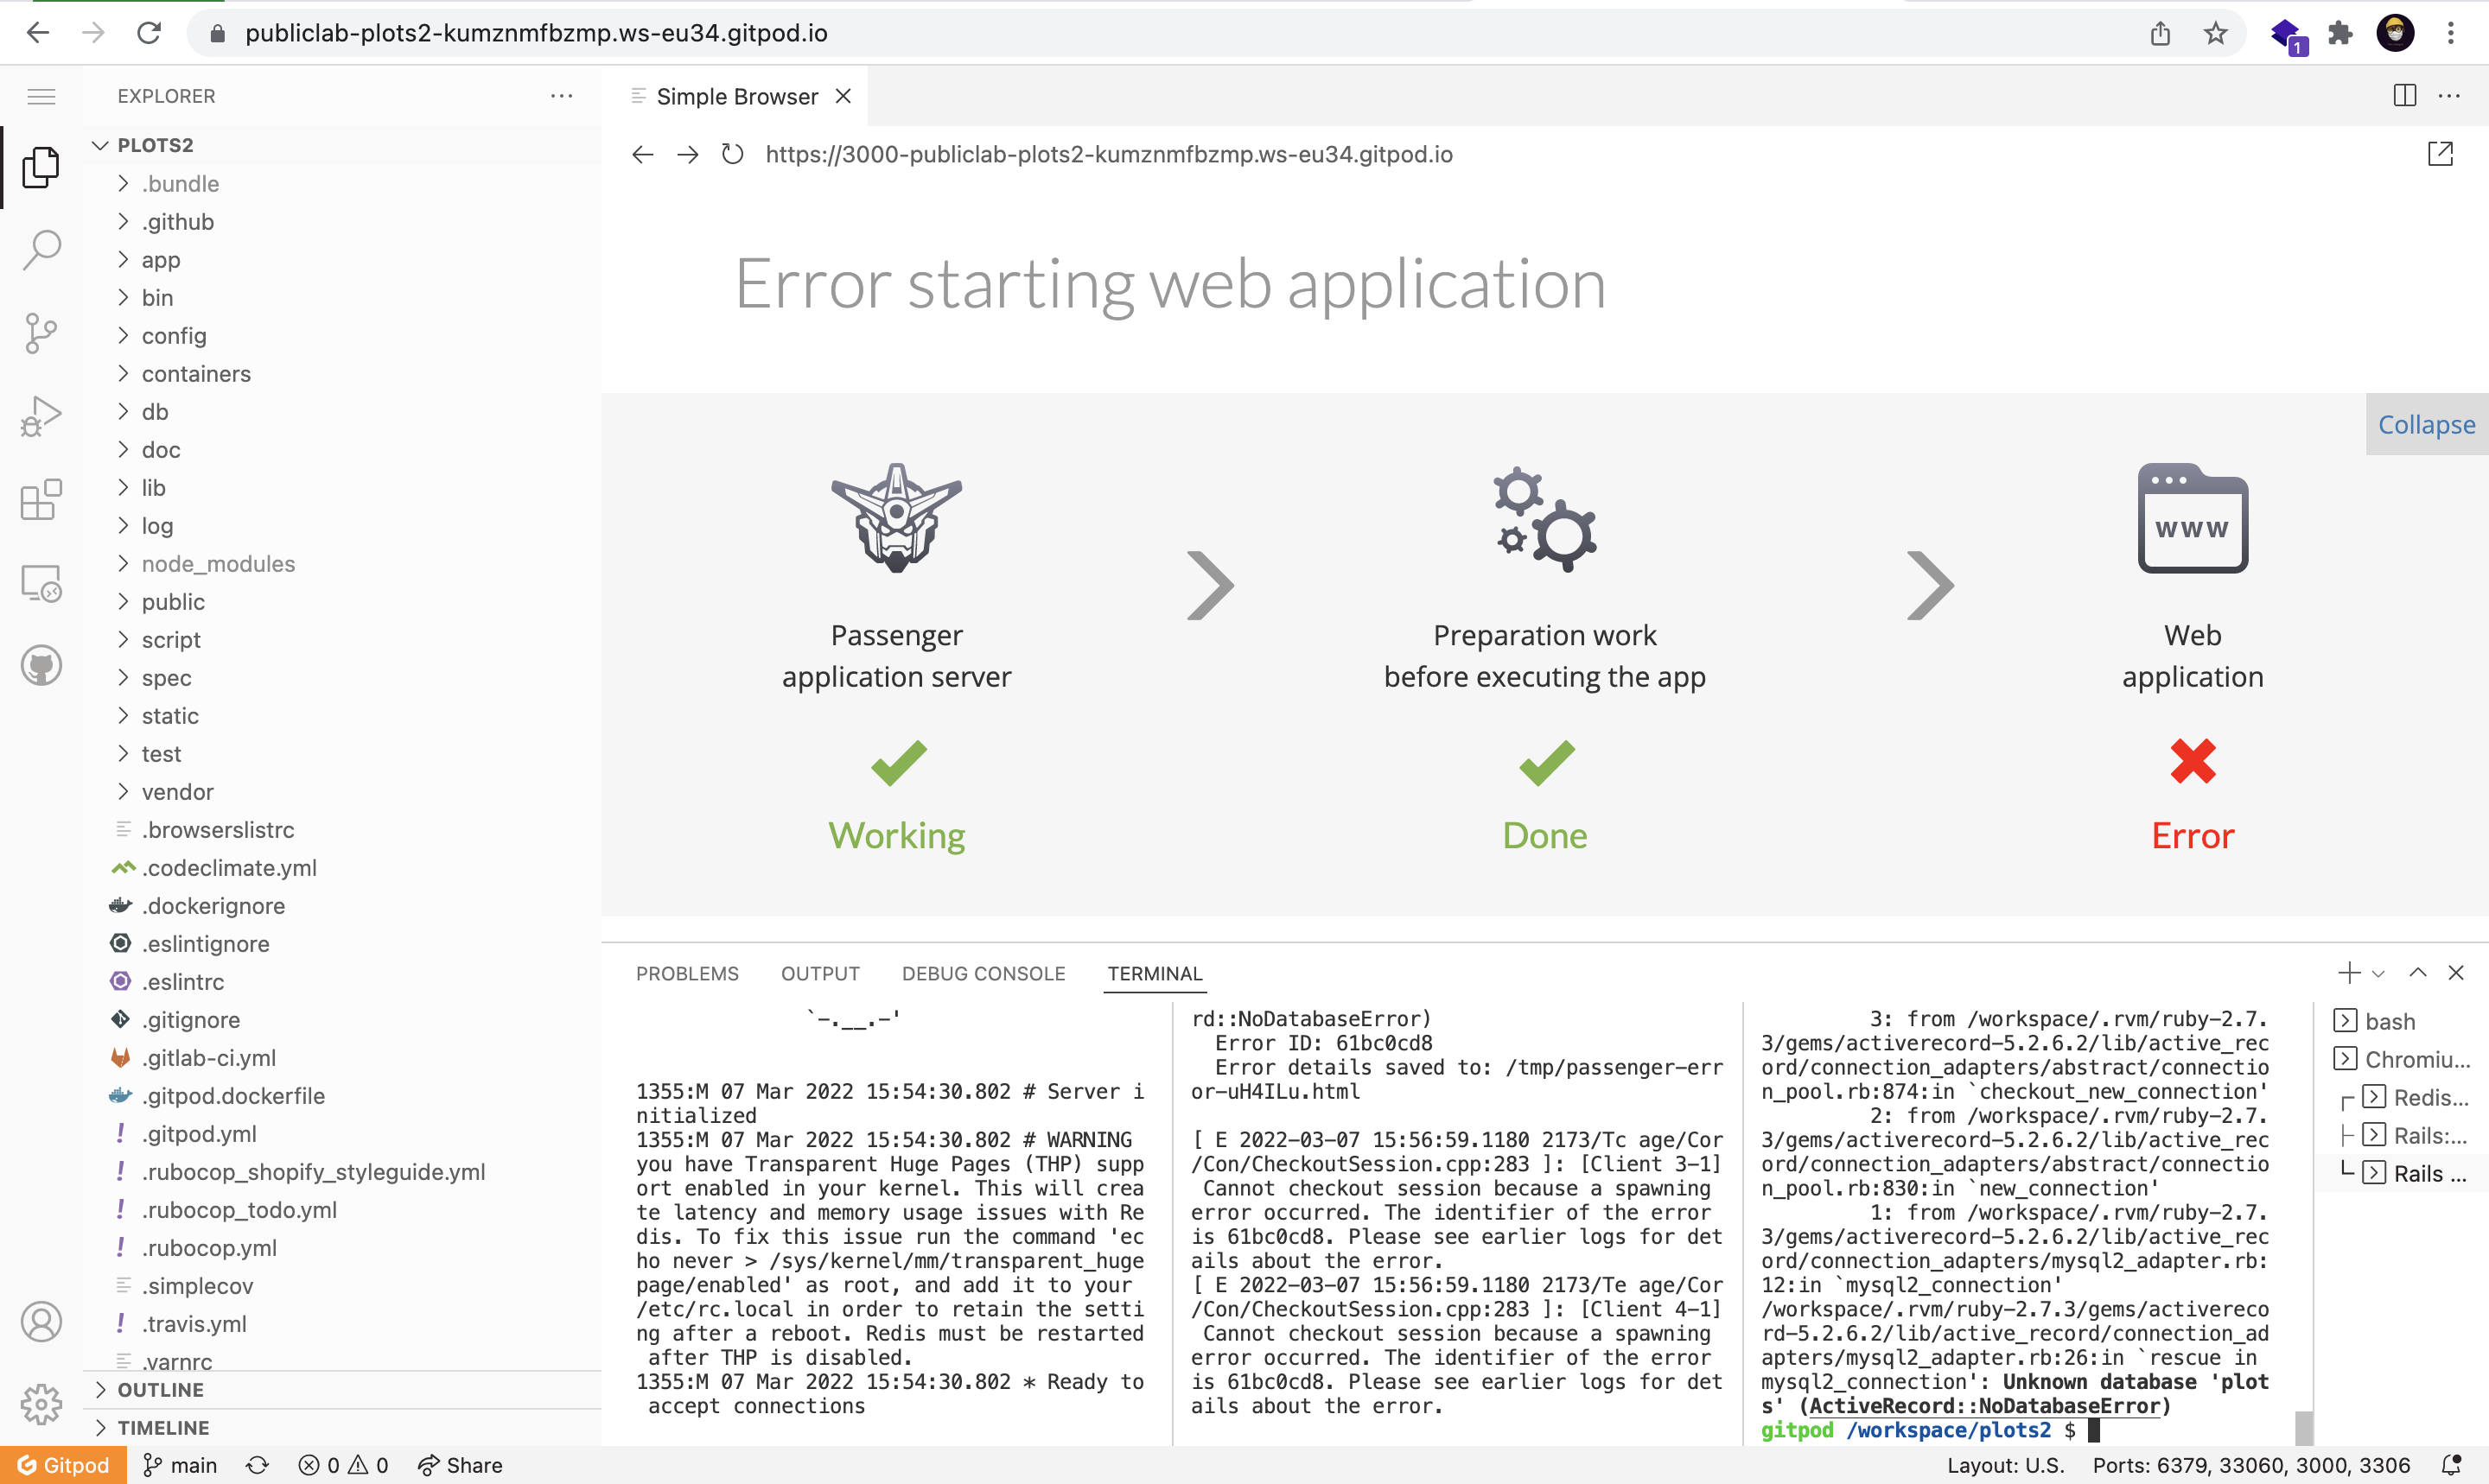Open the Source Control view
The width and height of the screenshot is (2489, 1484).
(41, 333)
